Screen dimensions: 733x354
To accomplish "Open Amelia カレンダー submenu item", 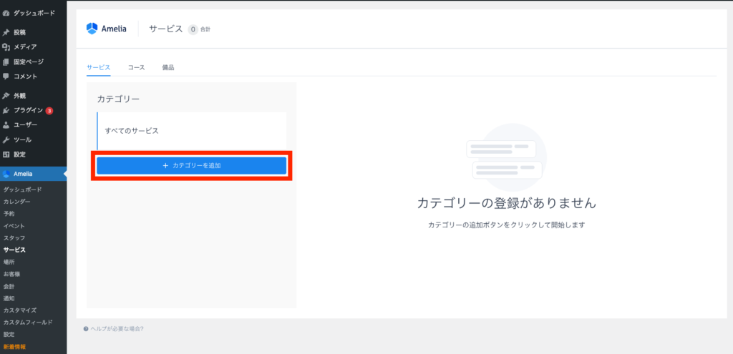I will point(16,202).
